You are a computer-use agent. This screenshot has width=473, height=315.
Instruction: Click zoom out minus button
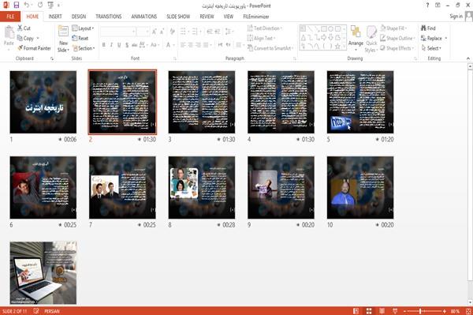tap(405, 311)
